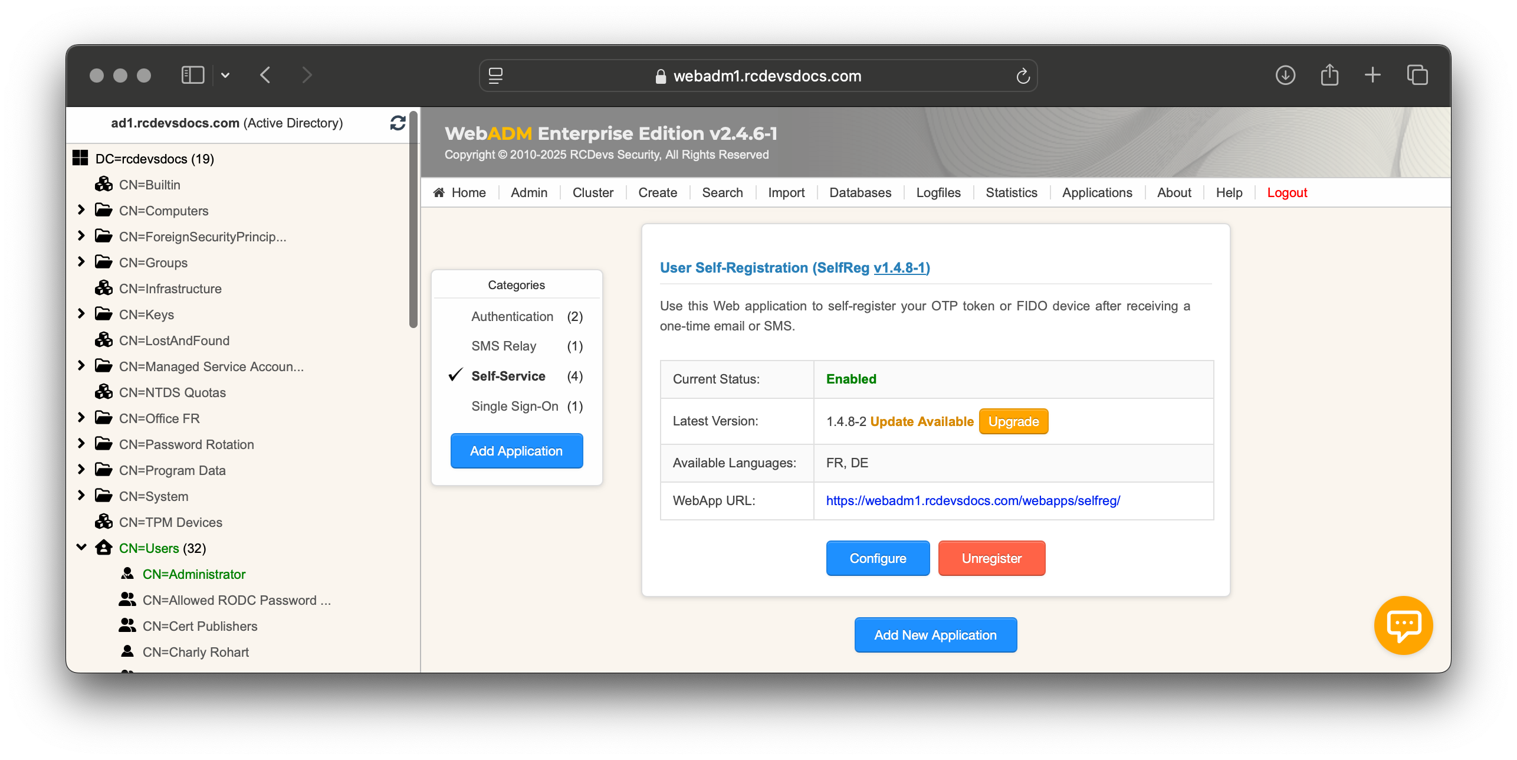This screenshot has height=760, width=1517.
Task: Click the Unregister button
Action: (x=991, y=558)
